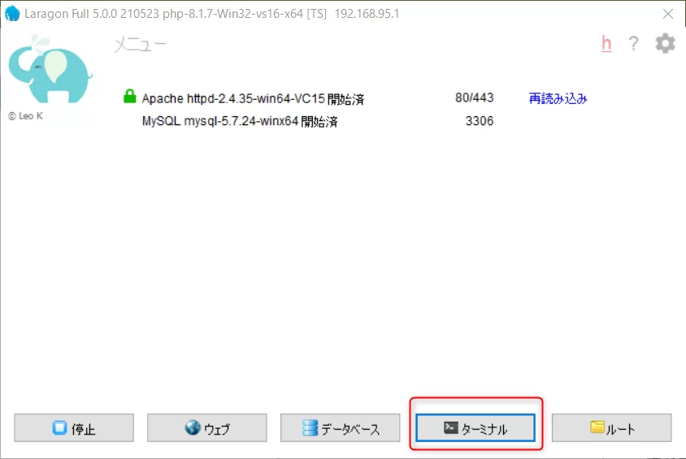This screenshot has width=686, height=459.
Task: Open the データベース database button
Action: pyautogui.click(x=341, y=428)
